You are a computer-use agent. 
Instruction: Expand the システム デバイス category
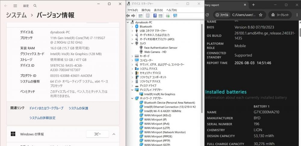click(132, 68)
